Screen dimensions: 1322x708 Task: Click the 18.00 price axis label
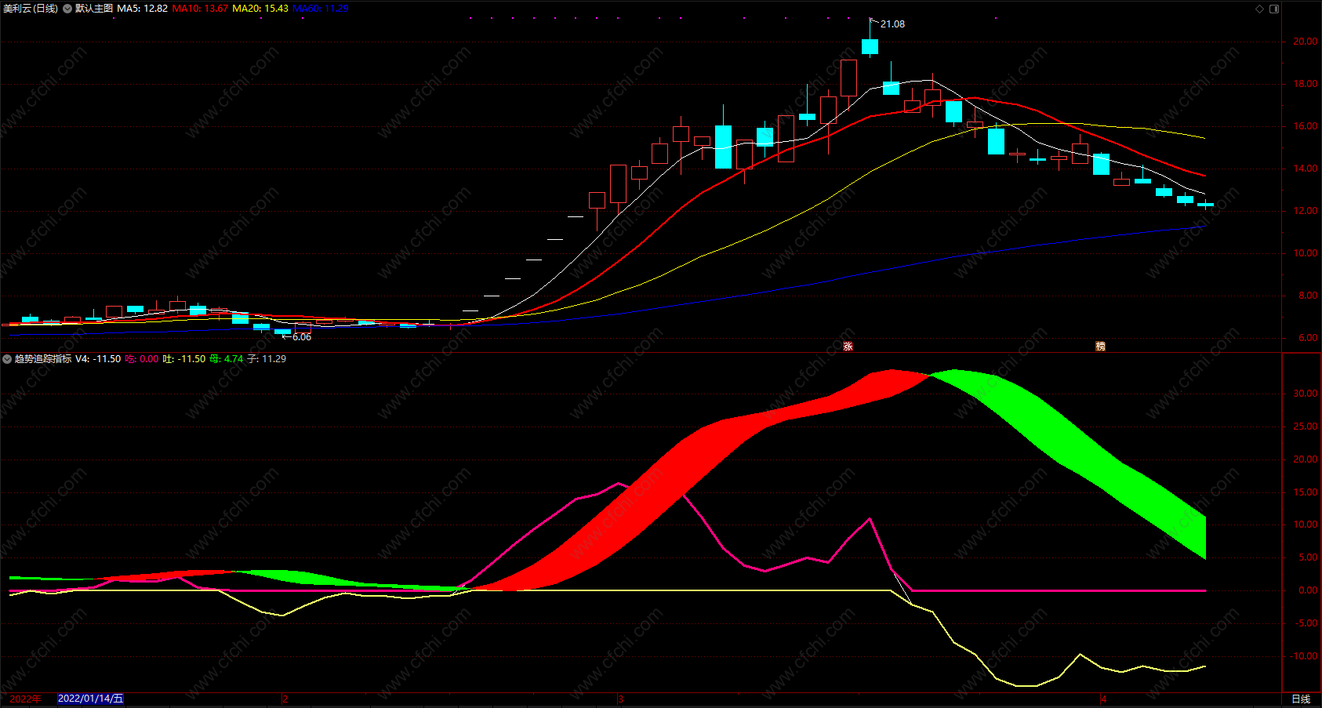coord(1305,84)
